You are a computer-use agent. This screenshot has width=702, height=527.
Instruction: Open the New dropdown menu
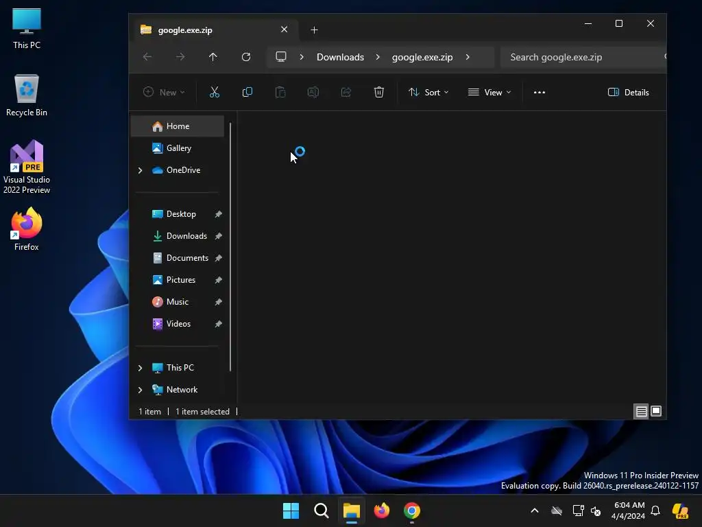pyautogui.click(x=164, y=93)
